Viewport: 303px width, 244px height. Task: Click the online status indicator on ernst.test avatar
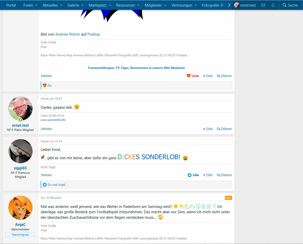click(x=20, y=120)
